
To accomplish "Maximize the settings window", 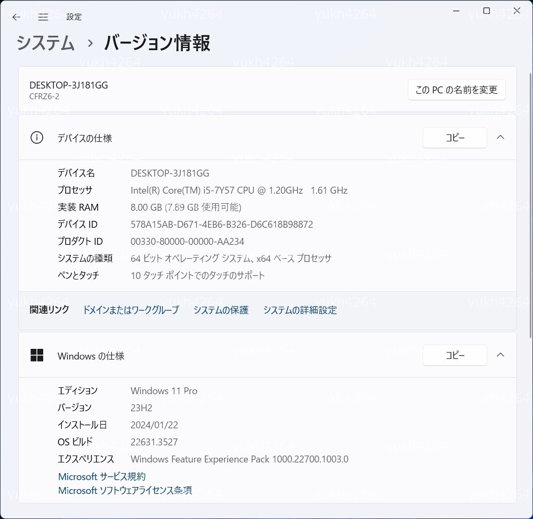I will (x=487, y=11).
